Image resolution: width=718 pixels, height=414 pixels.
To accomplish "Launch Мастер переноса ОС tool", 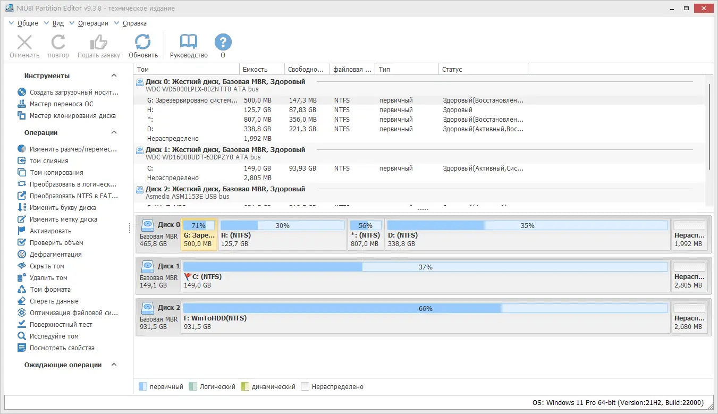I will click(61, 104).
